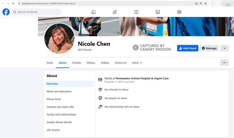The width and height of the screenshot is (234, 138).
Task: Click 'December 5, 2023 to present' text
Action: click(119, 82)
